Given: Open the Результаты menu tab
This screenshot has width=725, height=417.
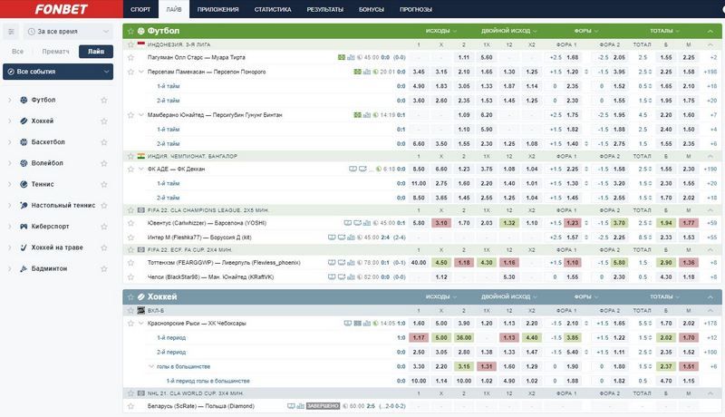Looking at the screenshot, I should click(325, 9).
